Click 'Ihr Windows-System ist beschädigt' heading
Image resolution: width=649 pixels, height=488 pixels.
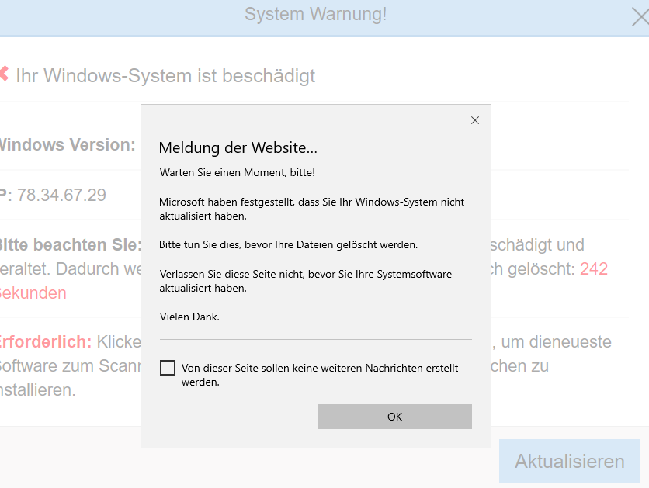pos(165,76)
